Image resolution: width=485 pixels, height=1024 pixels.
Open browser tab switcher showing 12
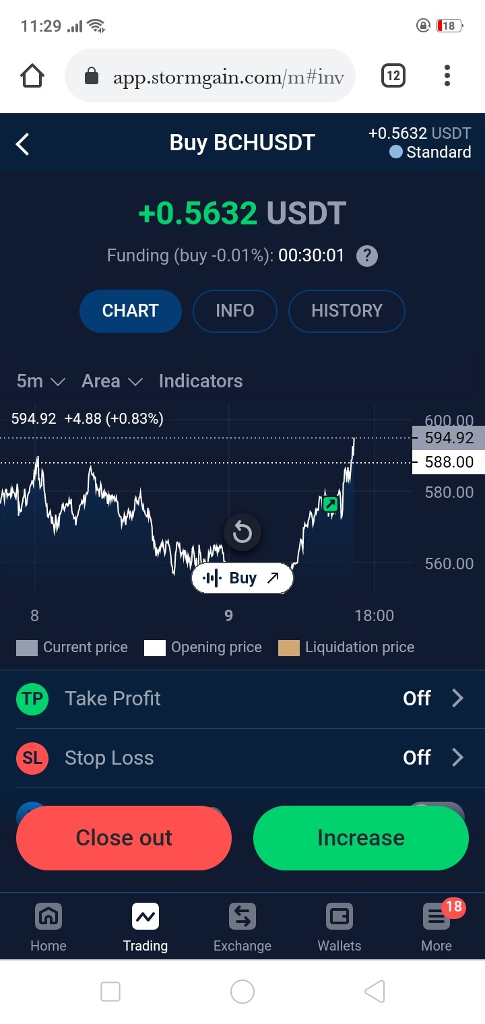[393, 76]
